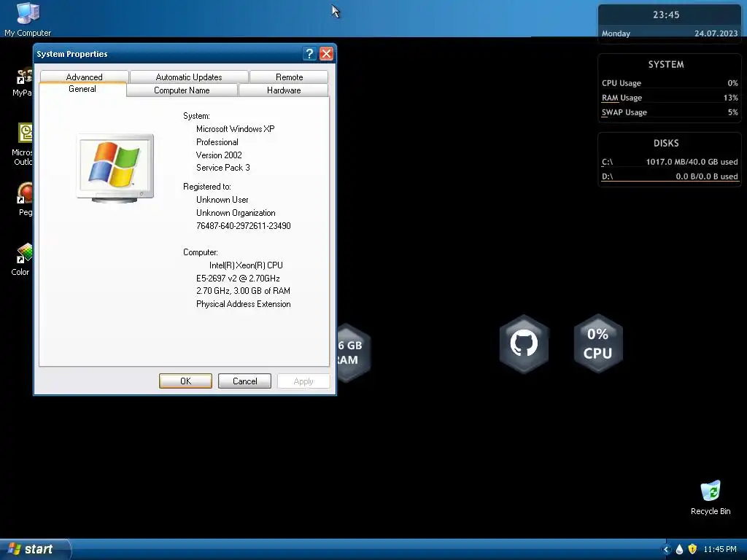This screenshot has height=560, width=747.
Task: Select the General tab
Action: 82,89
